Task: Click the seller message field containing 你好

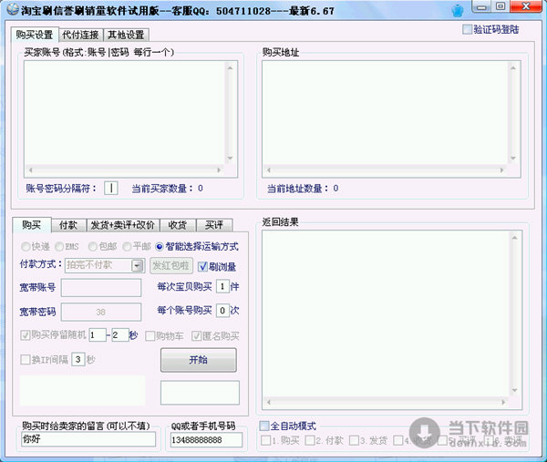Action: tap(87, 440)
